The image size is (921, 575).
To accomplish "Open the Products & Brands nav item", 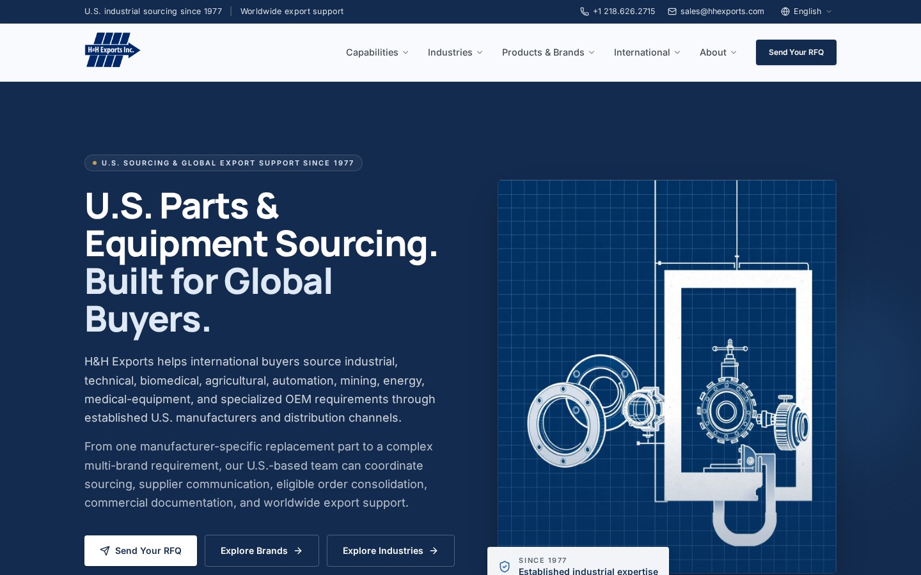I will [x=549, y=52].
